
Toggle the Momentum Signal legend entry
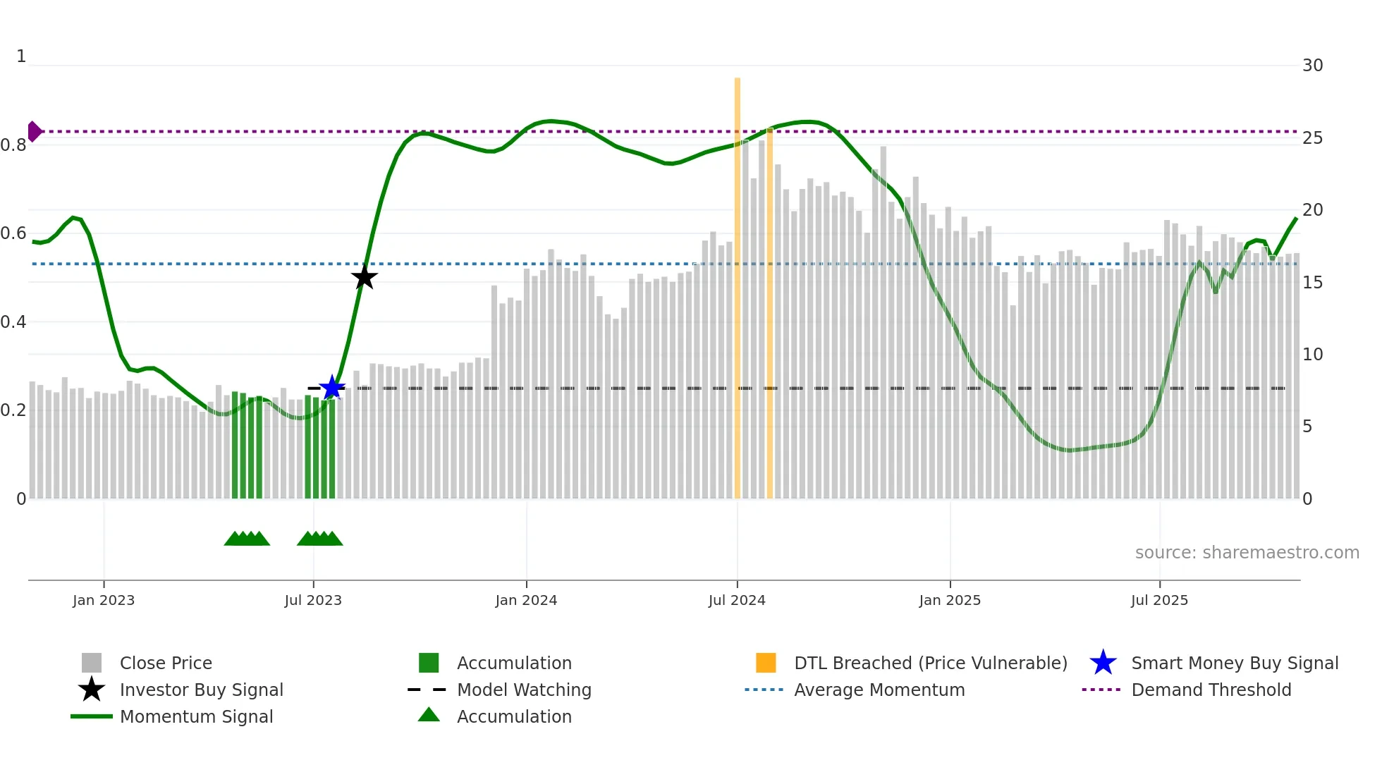click(196, 716)
